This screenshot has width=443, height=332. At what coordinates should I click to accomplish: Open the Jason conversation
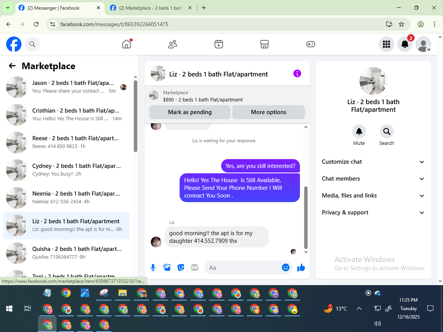coord(67,87)
